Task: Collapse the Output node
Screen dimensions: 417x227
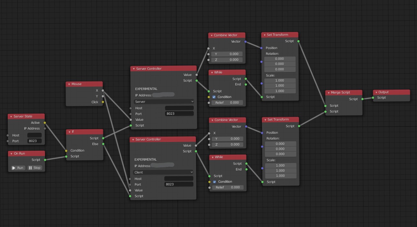Action: (376, 92)
